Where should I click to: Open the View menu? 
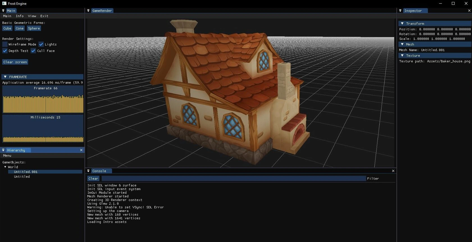pyautogui.click(x=32, y=16)
